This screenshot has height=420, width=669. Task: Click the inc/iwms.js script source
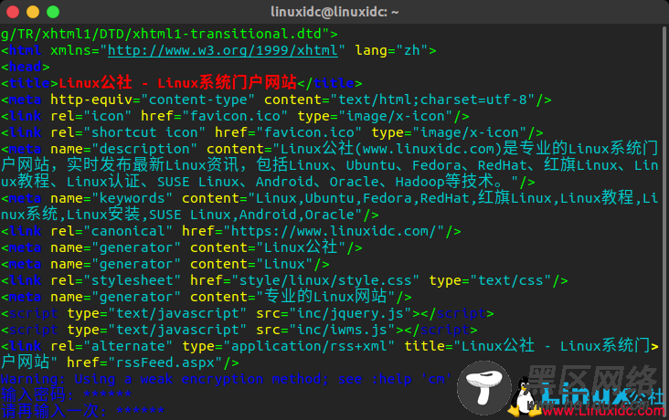tap(342, 330)
